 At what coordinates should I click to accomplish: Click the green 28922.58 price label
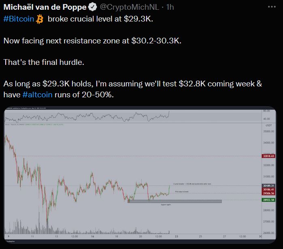[x=267, y=200]
